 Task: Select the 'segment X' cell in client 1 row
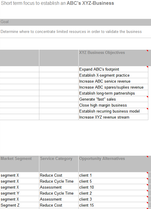pos(19,175)
